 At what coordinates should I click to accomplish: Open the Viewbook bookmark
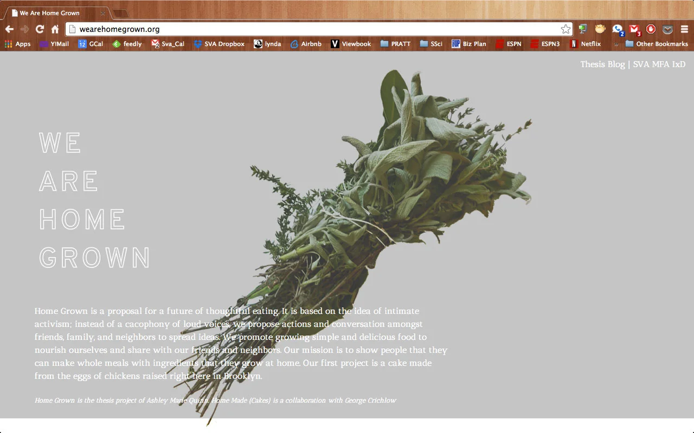(x=351, y=44)
